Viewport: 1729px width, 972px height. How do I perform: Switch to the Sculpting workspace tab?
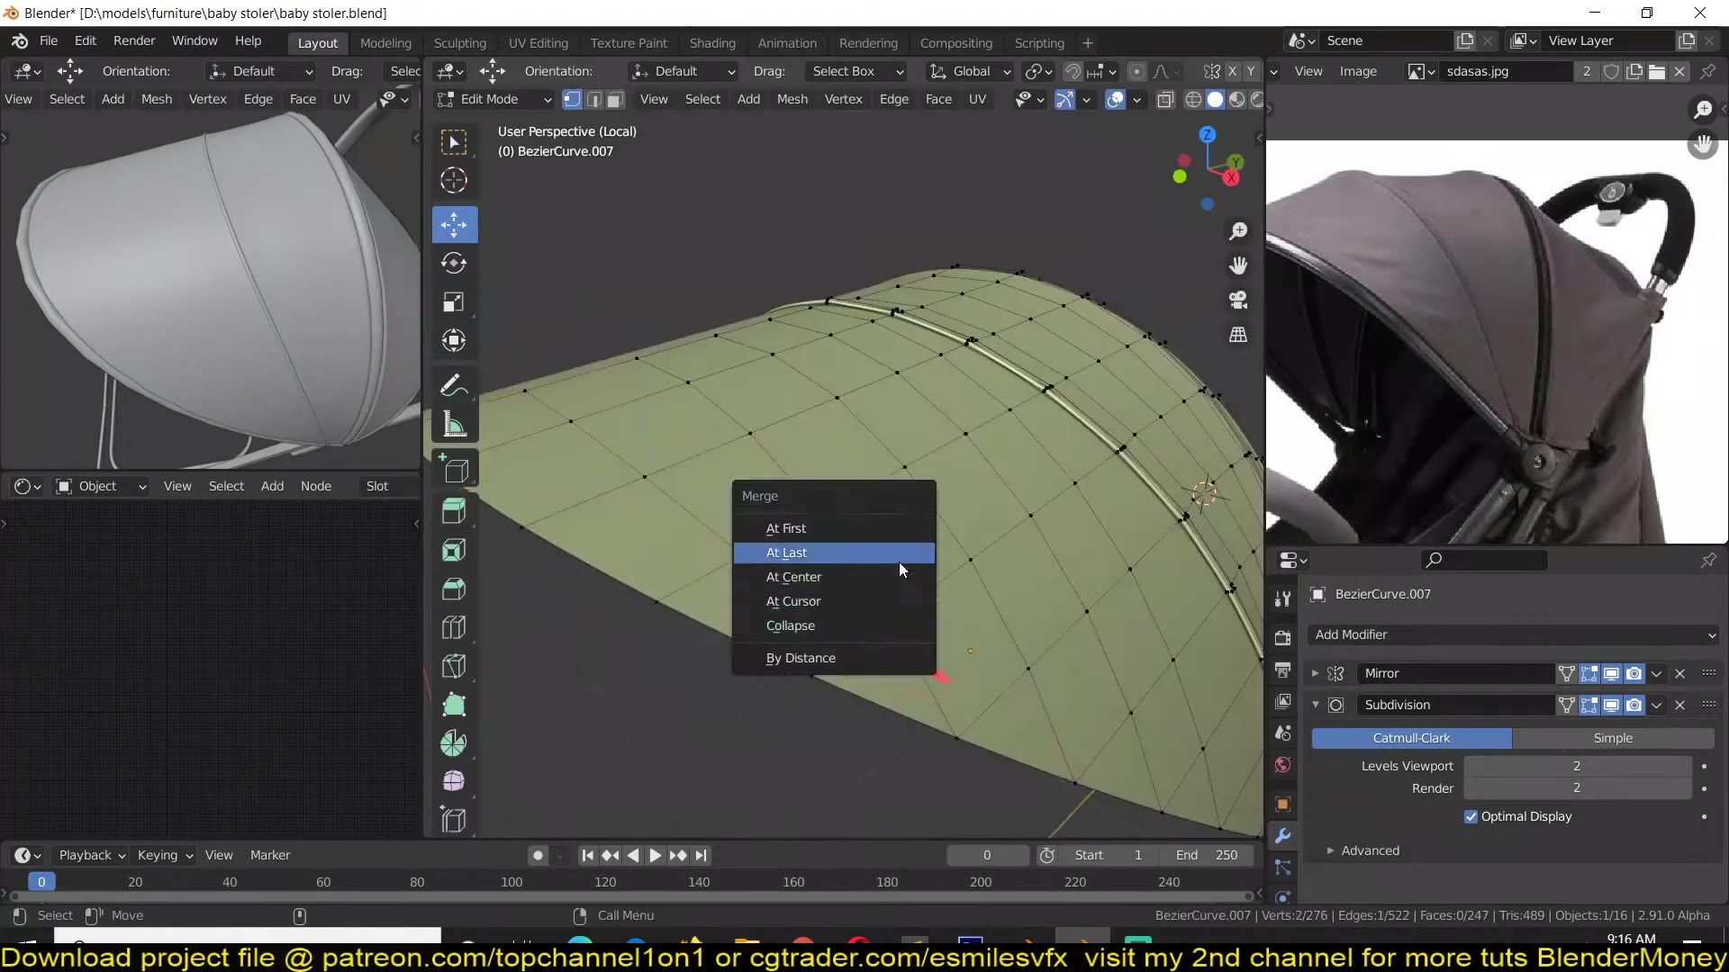click(459, 42)
